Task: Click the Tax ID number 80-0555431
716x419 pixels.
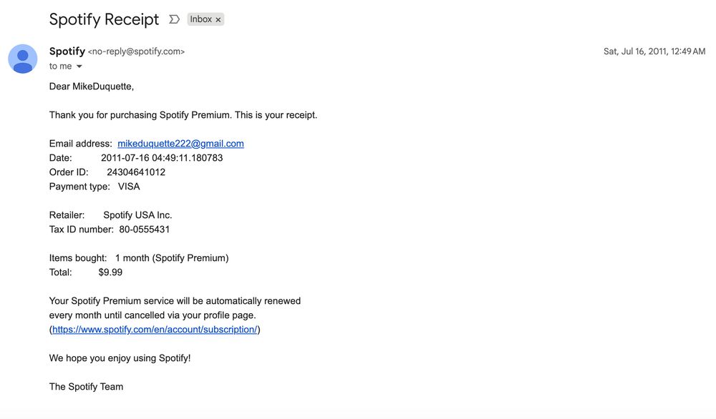Action: click(145, 230)
